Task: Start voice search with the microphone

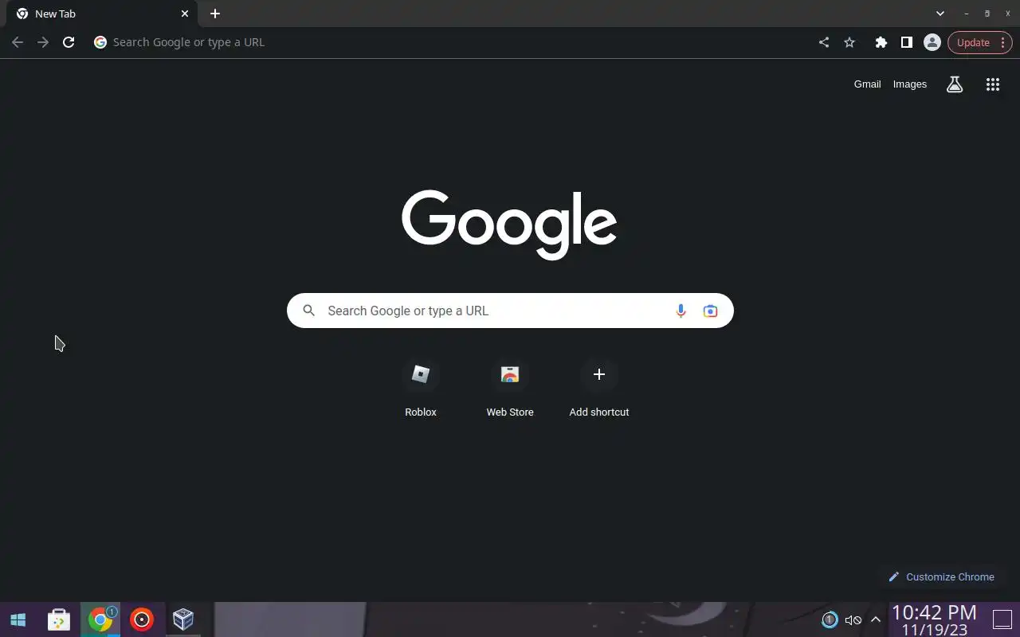Action: 681,311
